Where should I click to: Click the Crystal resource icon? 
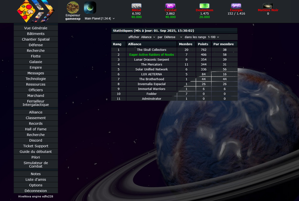pyautogui.click(x=170, y=6)
